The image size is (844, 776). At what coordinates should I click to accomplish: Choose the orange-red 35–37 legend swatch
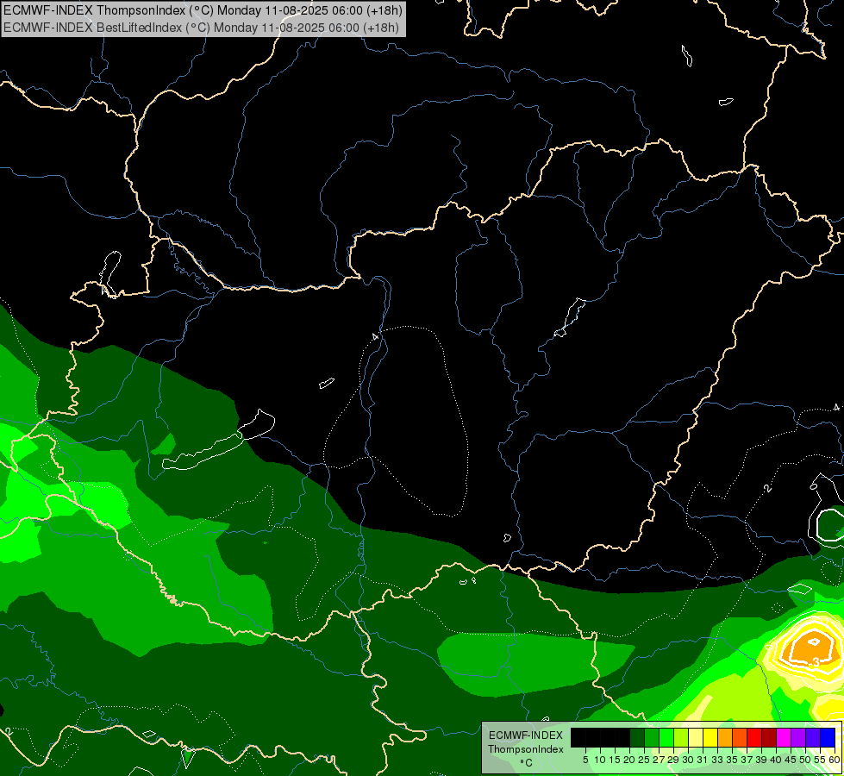pos(740,737)
